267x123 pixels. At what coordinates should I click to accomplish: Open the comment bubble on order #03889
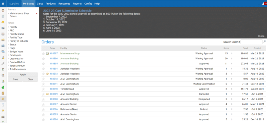coord(47,94)
